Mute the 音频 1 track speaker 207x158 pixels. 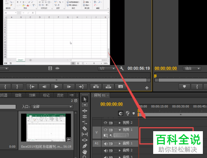pos(106,144)
